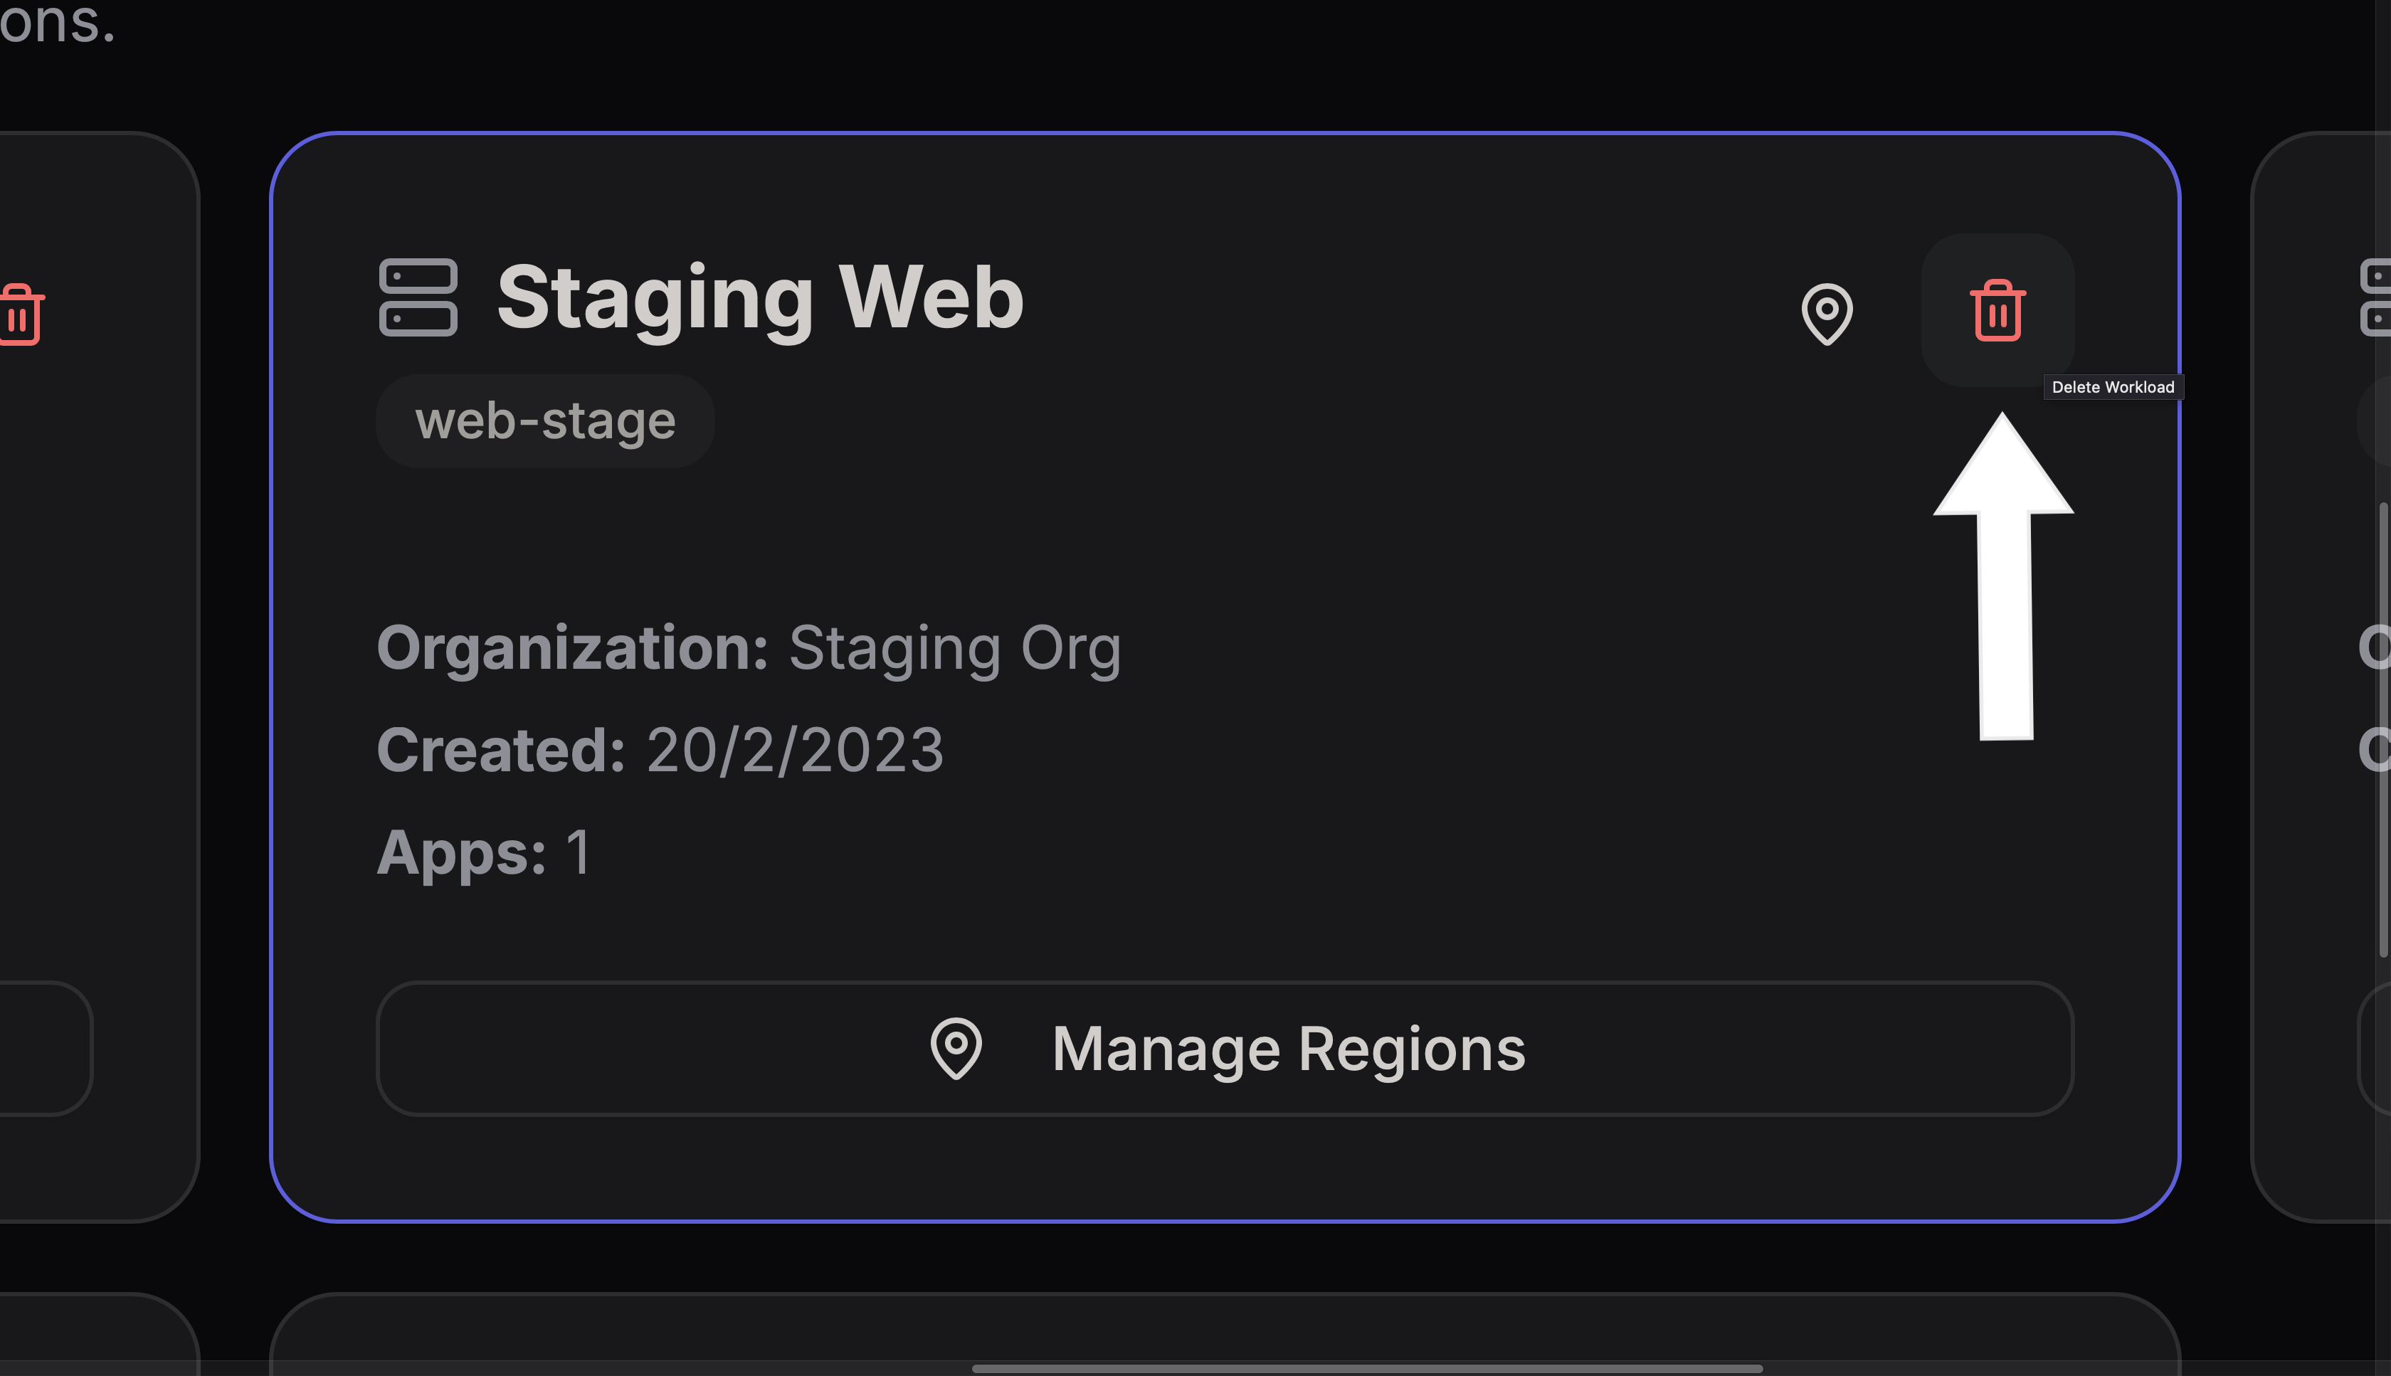The height and width of the screenshot is (1376, 2391).
Task: Click the vertical scrollbar thumb on the right edge
Action: pos(2383,728)
